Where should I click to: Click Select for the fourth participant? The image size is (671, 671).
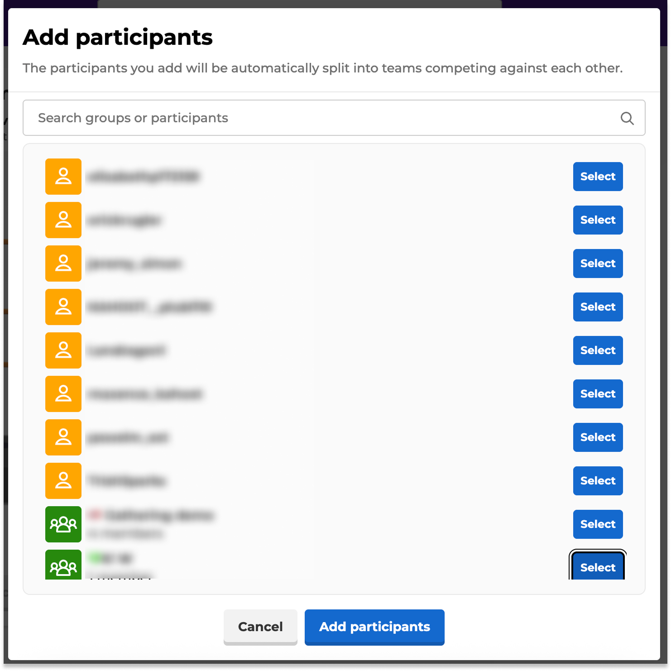(x=598, y=307)
